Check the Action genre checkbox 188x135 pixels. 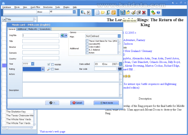point(87,53)
